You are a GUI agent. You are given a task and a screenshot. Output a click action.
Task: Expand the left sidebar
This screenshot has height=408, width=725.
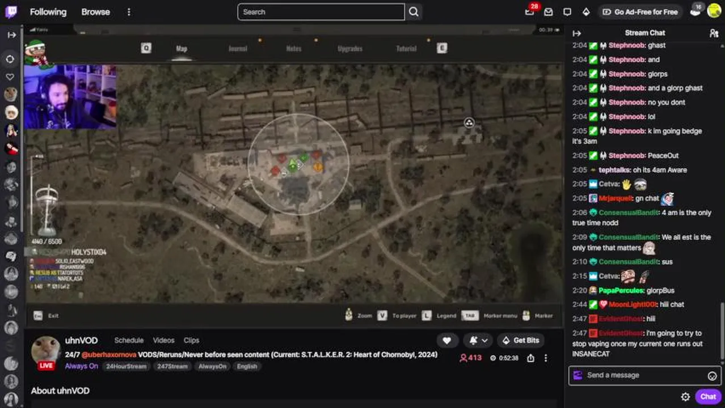11,35
